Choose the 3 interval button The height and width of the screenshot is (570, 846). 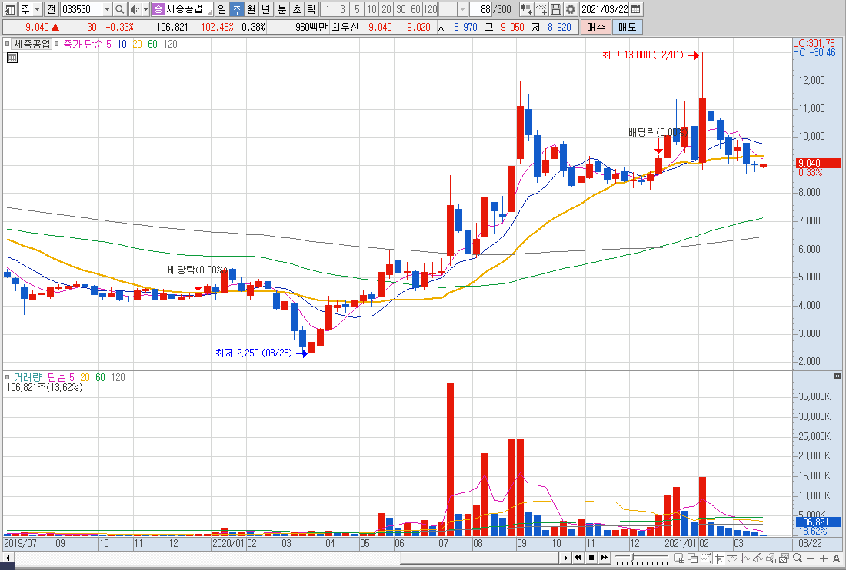(342, 9)
